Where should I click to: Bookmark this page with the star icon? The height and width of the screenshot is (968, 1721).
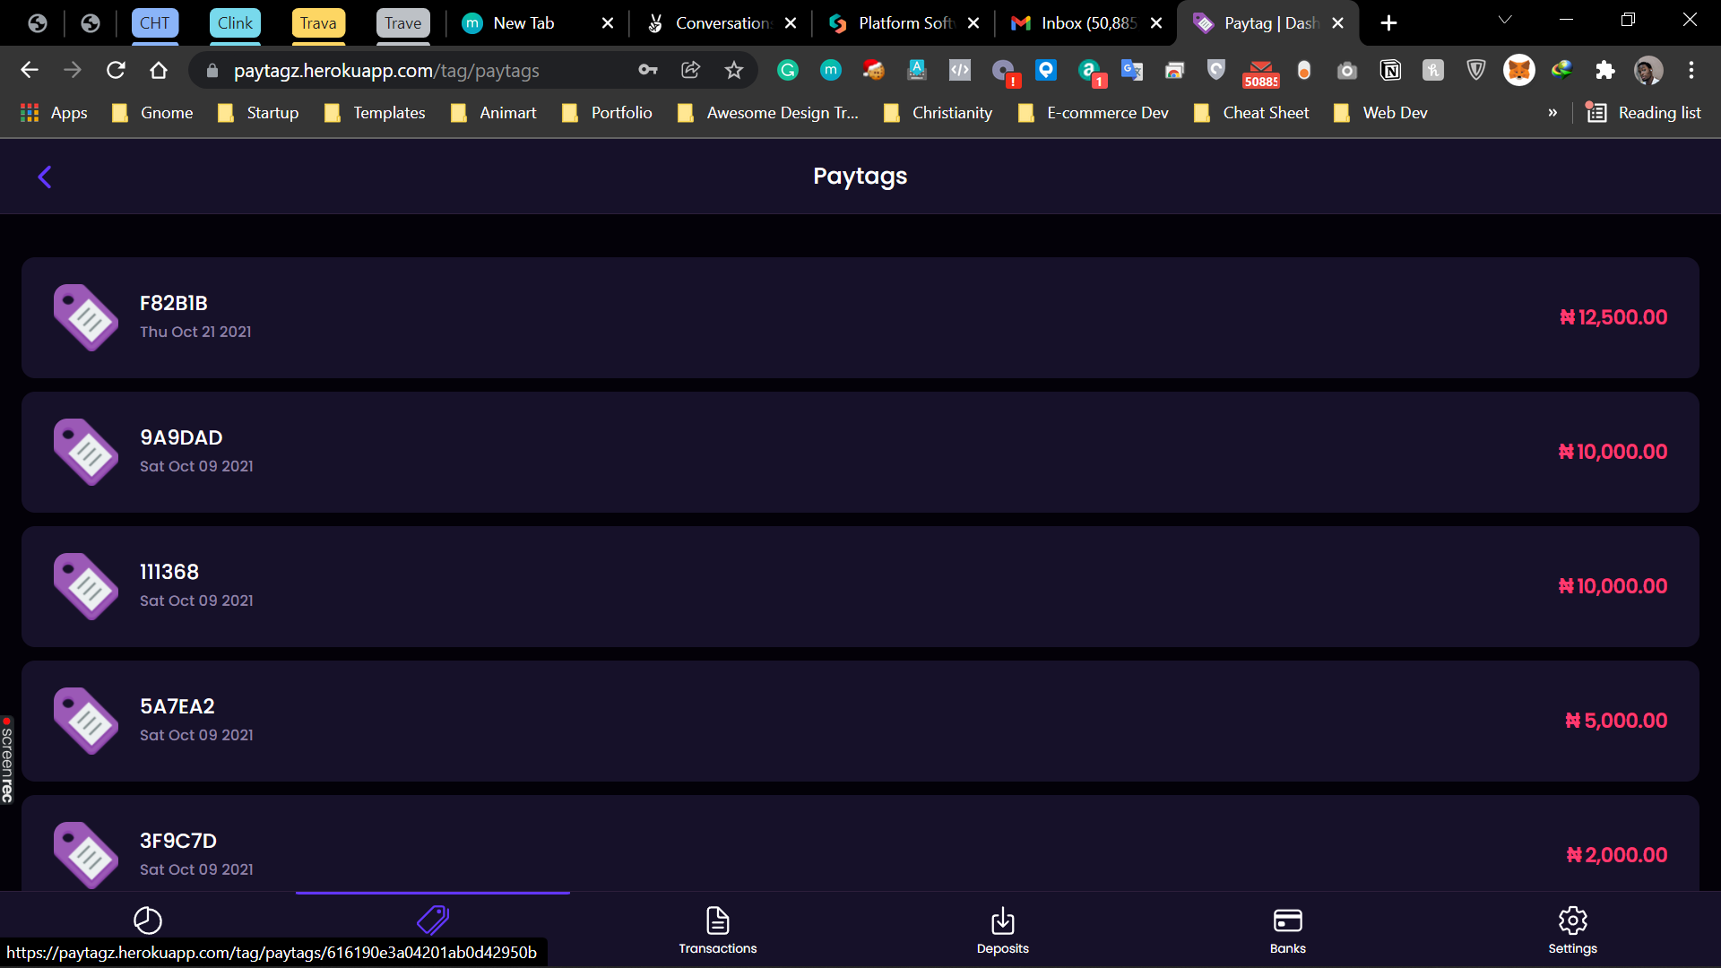tap(734, 70)
